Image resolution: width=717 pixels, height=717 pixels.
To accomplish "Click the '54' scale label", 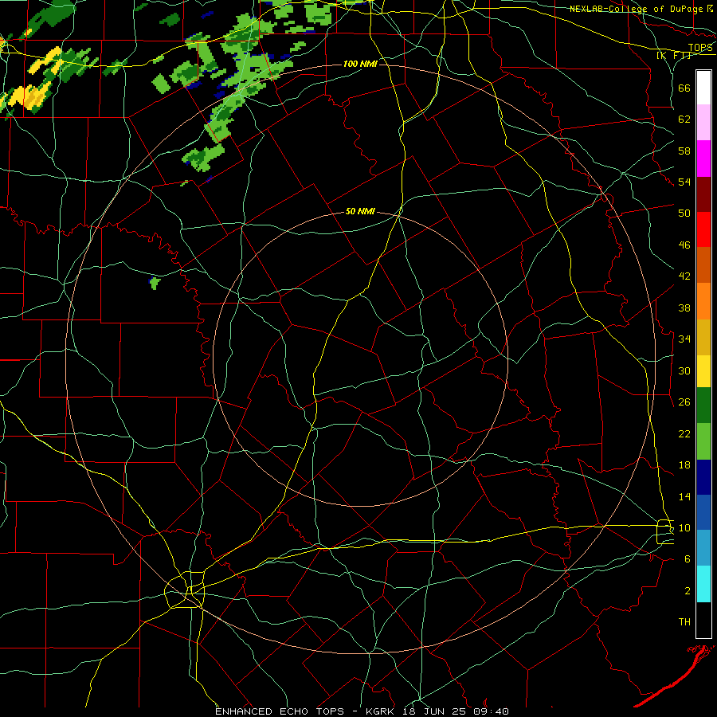I will 684,182.
